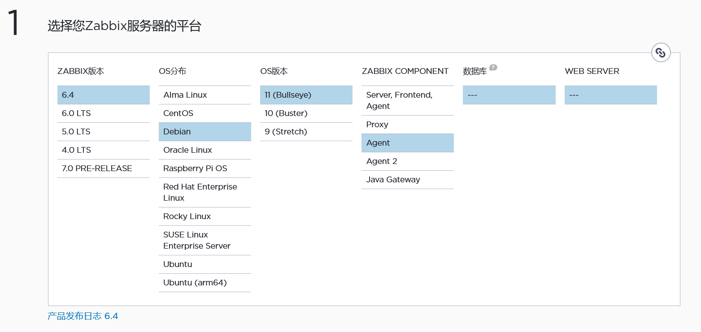Choose SUSE Linux Enterprise Server

[x=205, y=240]
